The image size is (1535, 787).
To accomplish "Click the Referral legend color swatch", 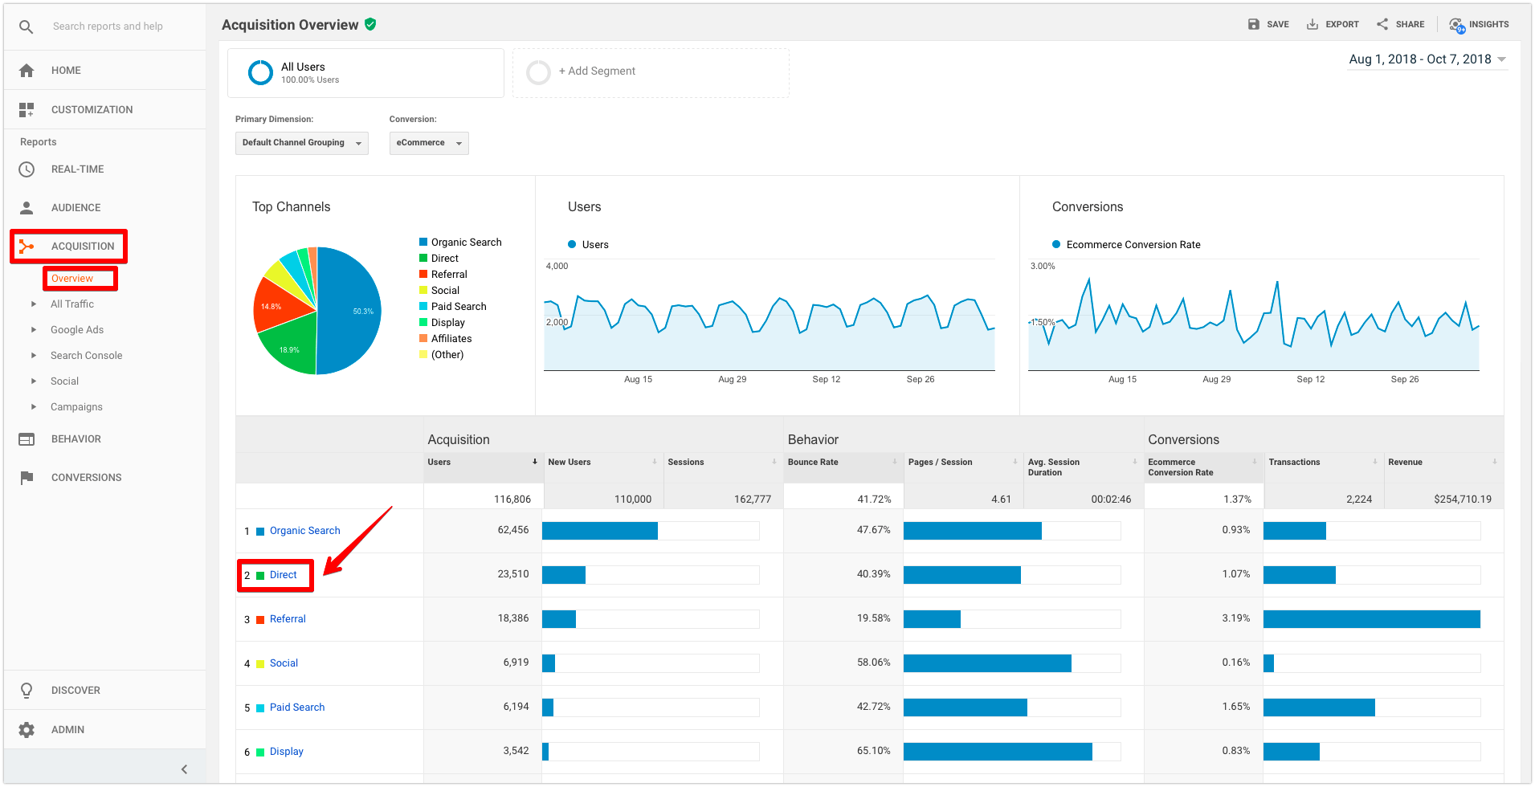I will pyautogui.click(x=423, y=275).
